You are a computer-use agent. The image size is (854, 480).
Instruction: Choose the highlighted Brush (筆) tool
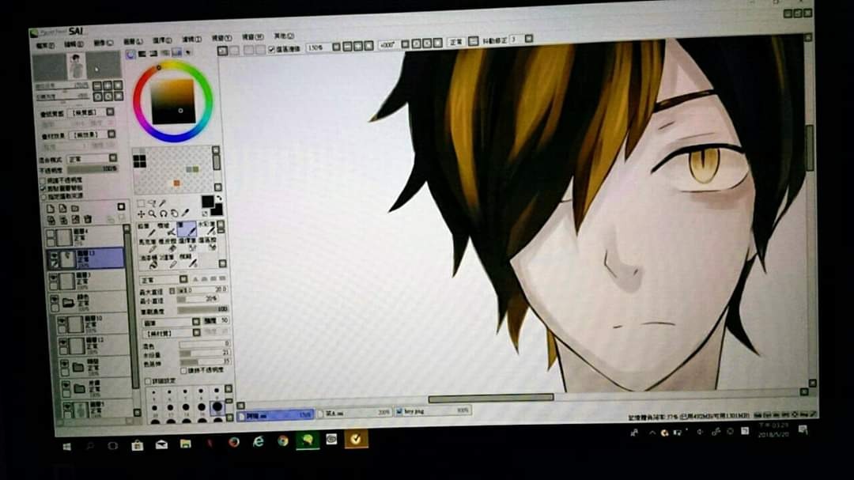pos(187,229)
